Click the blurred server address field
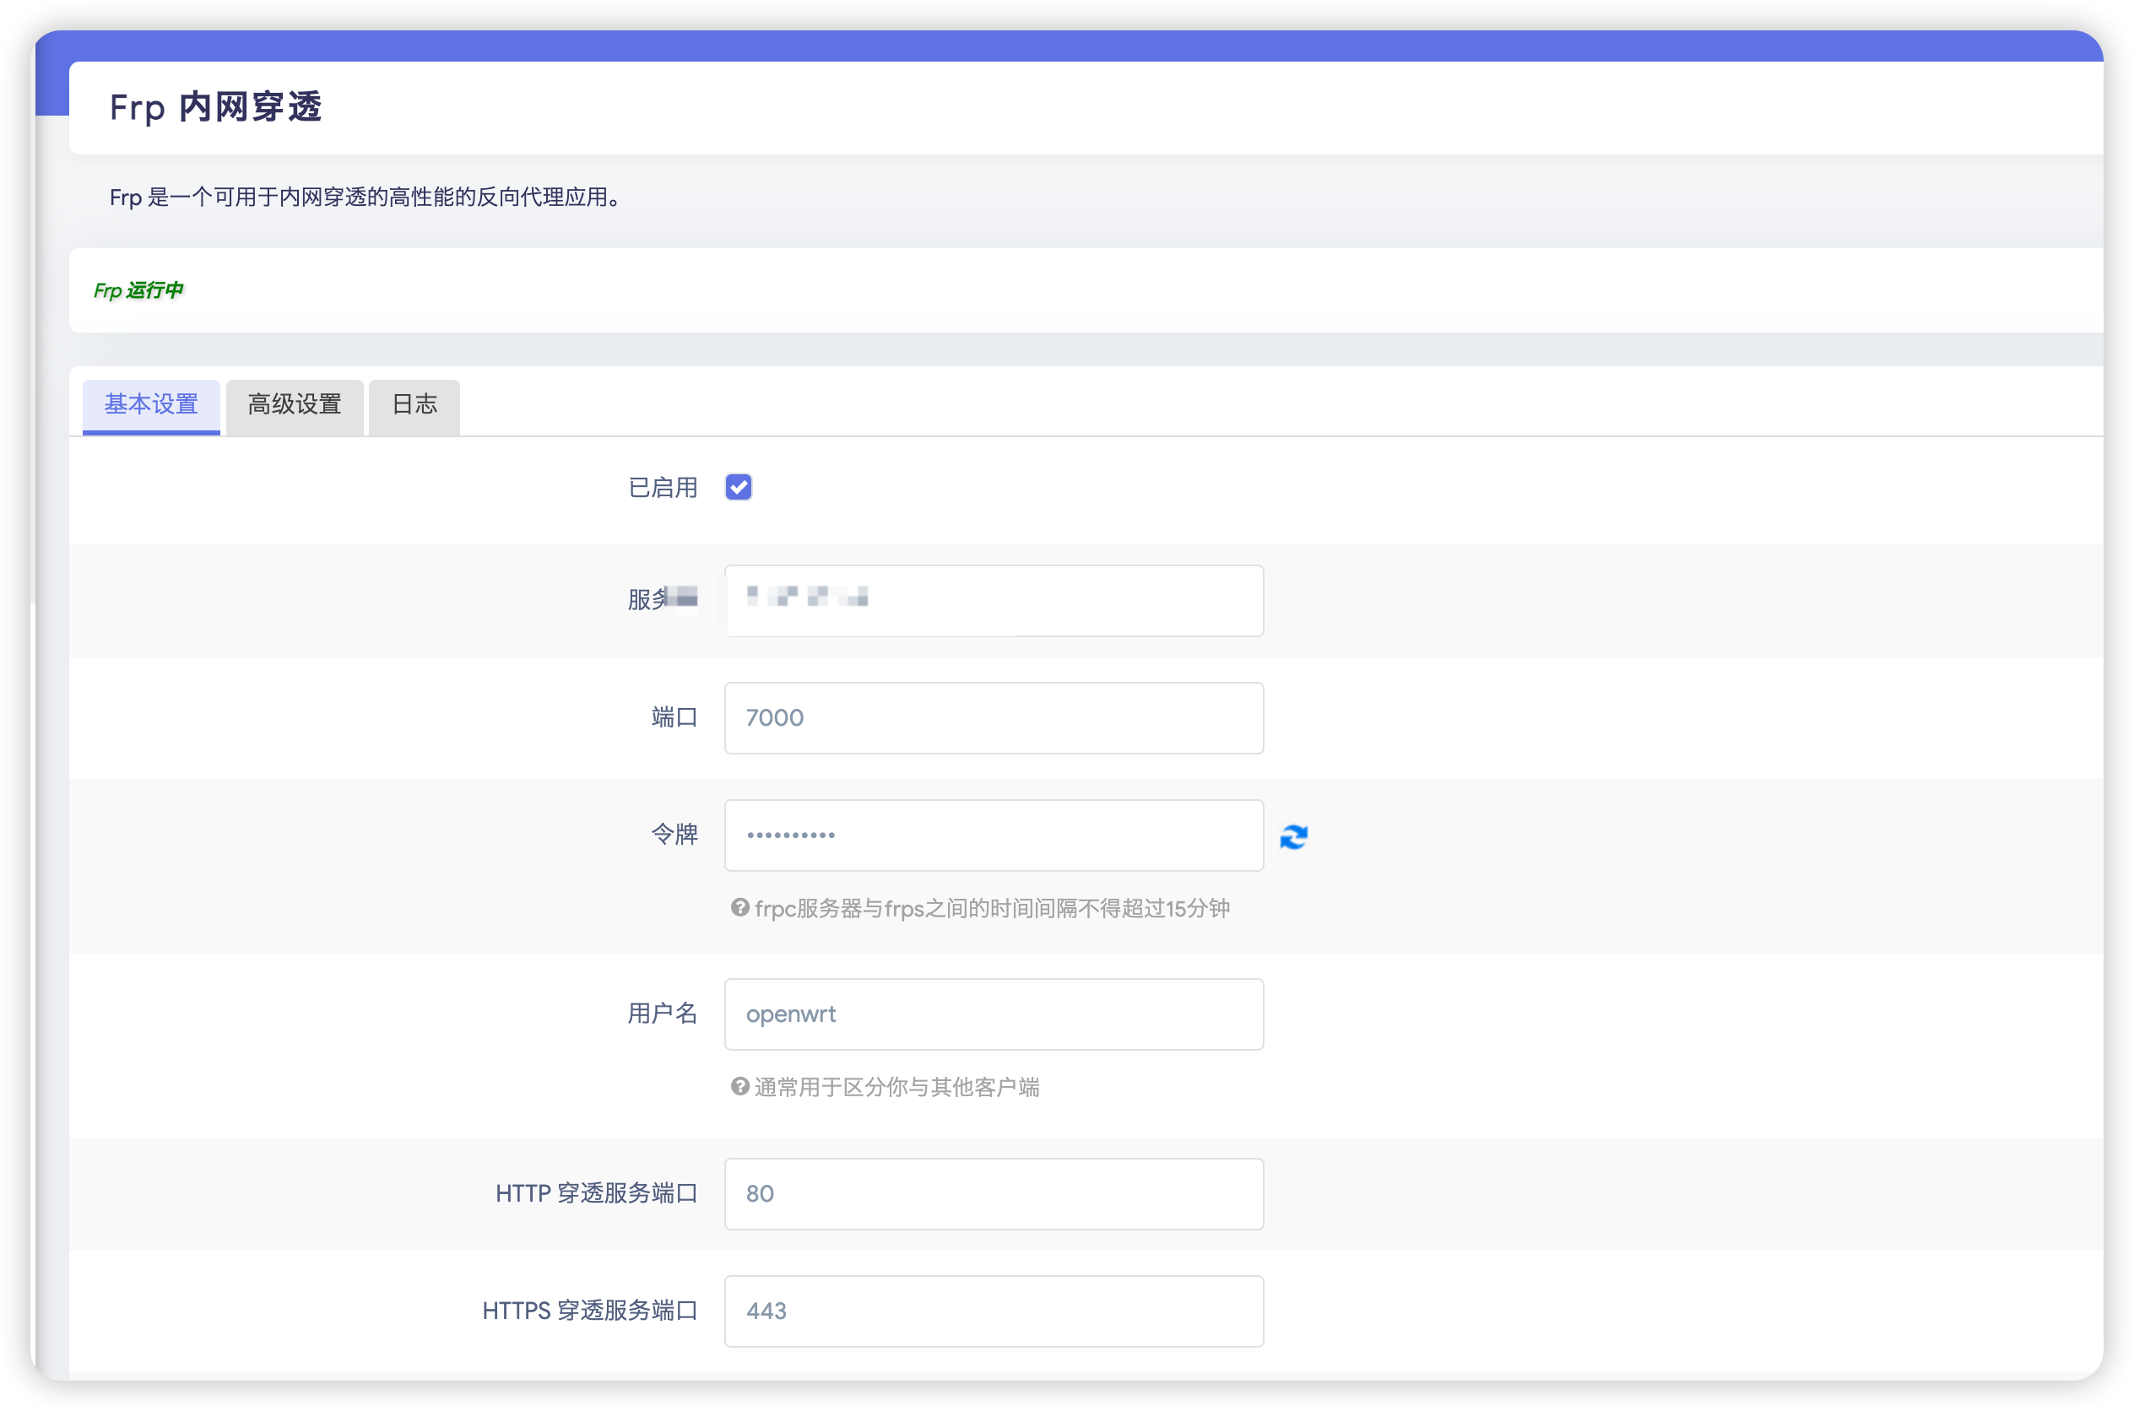The width and height of the screenshot is (2134, 1411). pyautogui.click(x=994, y=600)
